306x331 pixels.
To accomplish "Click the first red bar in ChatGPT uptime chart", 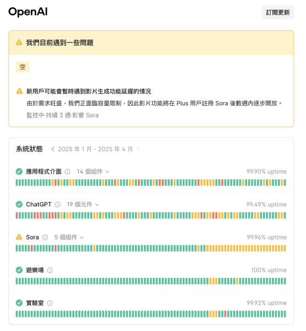I will click(x=17, y=215).
